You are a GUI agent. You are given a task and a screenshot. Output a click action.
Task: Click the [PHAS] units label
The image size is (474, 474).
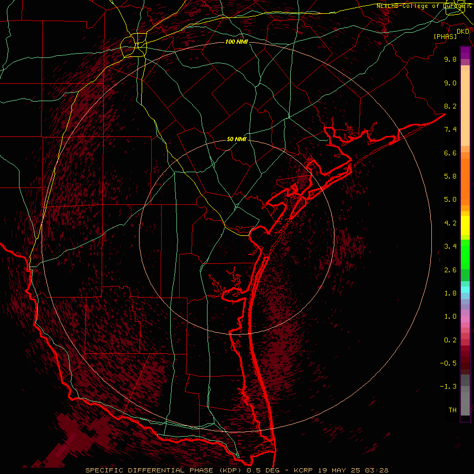tap(445, 36)
